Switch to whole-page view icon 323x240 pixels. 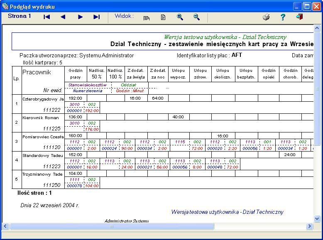(x=163, y=17)
